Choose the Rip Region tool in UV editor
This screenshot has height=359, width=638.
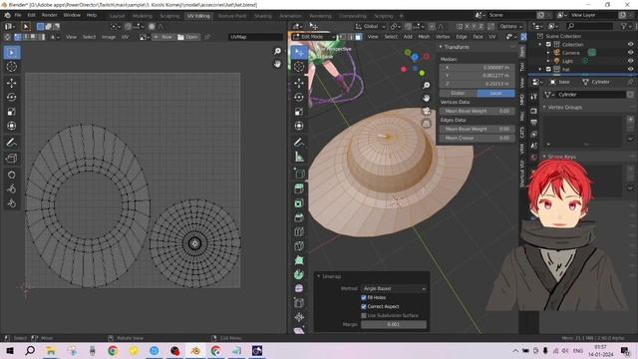pos(11,159)
